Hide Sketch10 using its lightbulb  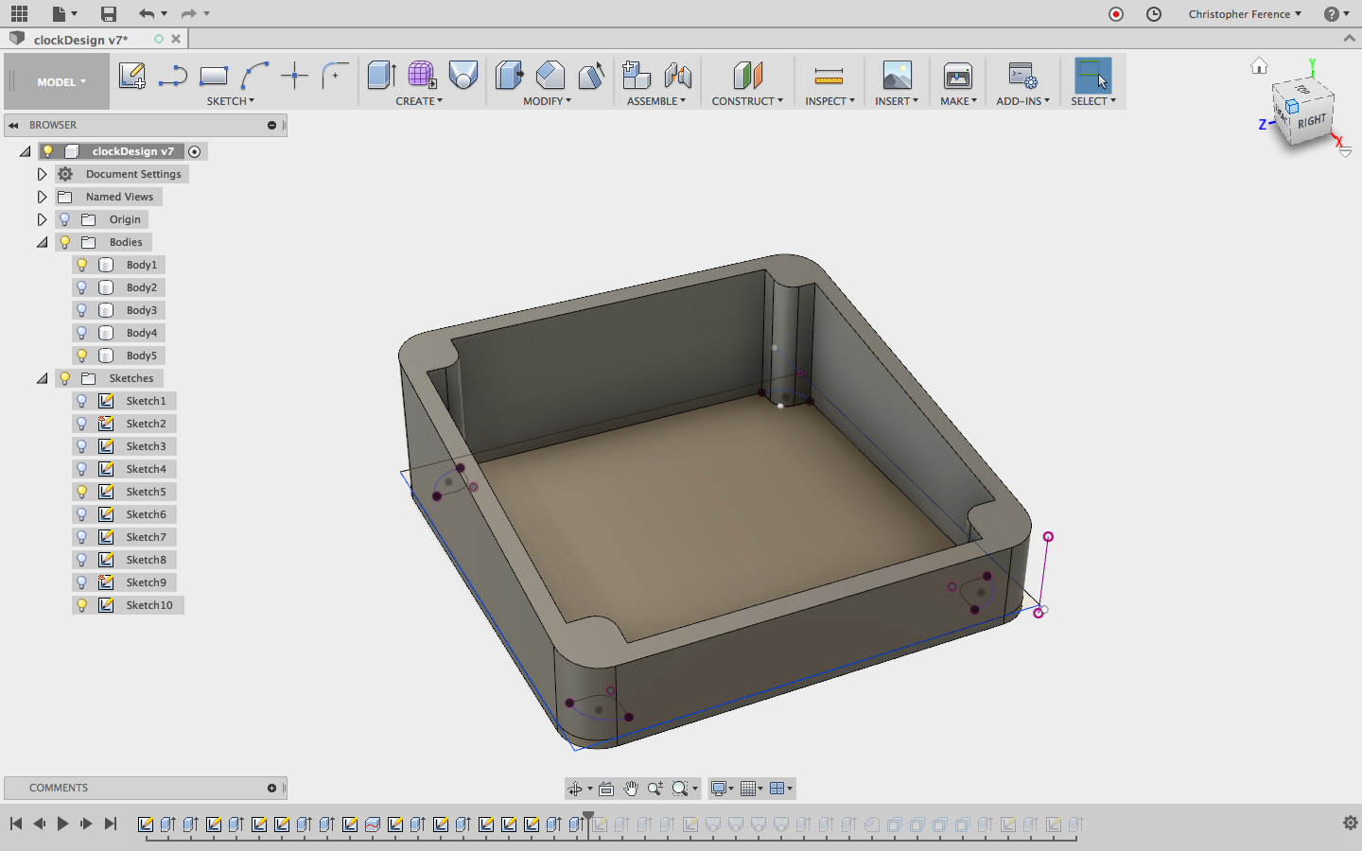[82, 605]
